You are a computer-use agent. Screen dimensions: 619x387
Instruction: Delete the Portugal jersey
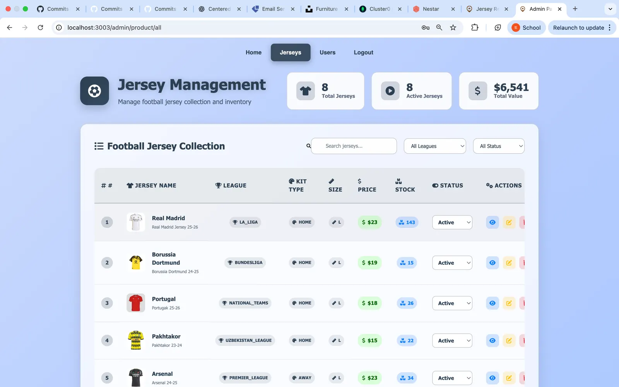[x=522, y=303]
